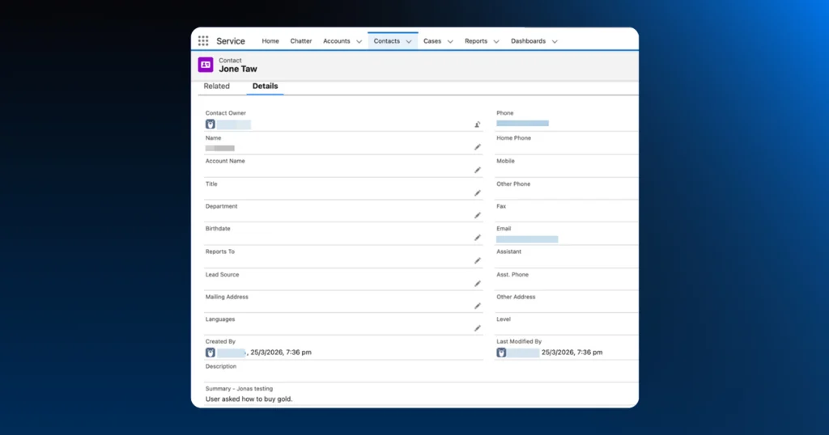Open the Cases dropdown chevron
This screenshot has height=435, width=829.
click(450, 41)
